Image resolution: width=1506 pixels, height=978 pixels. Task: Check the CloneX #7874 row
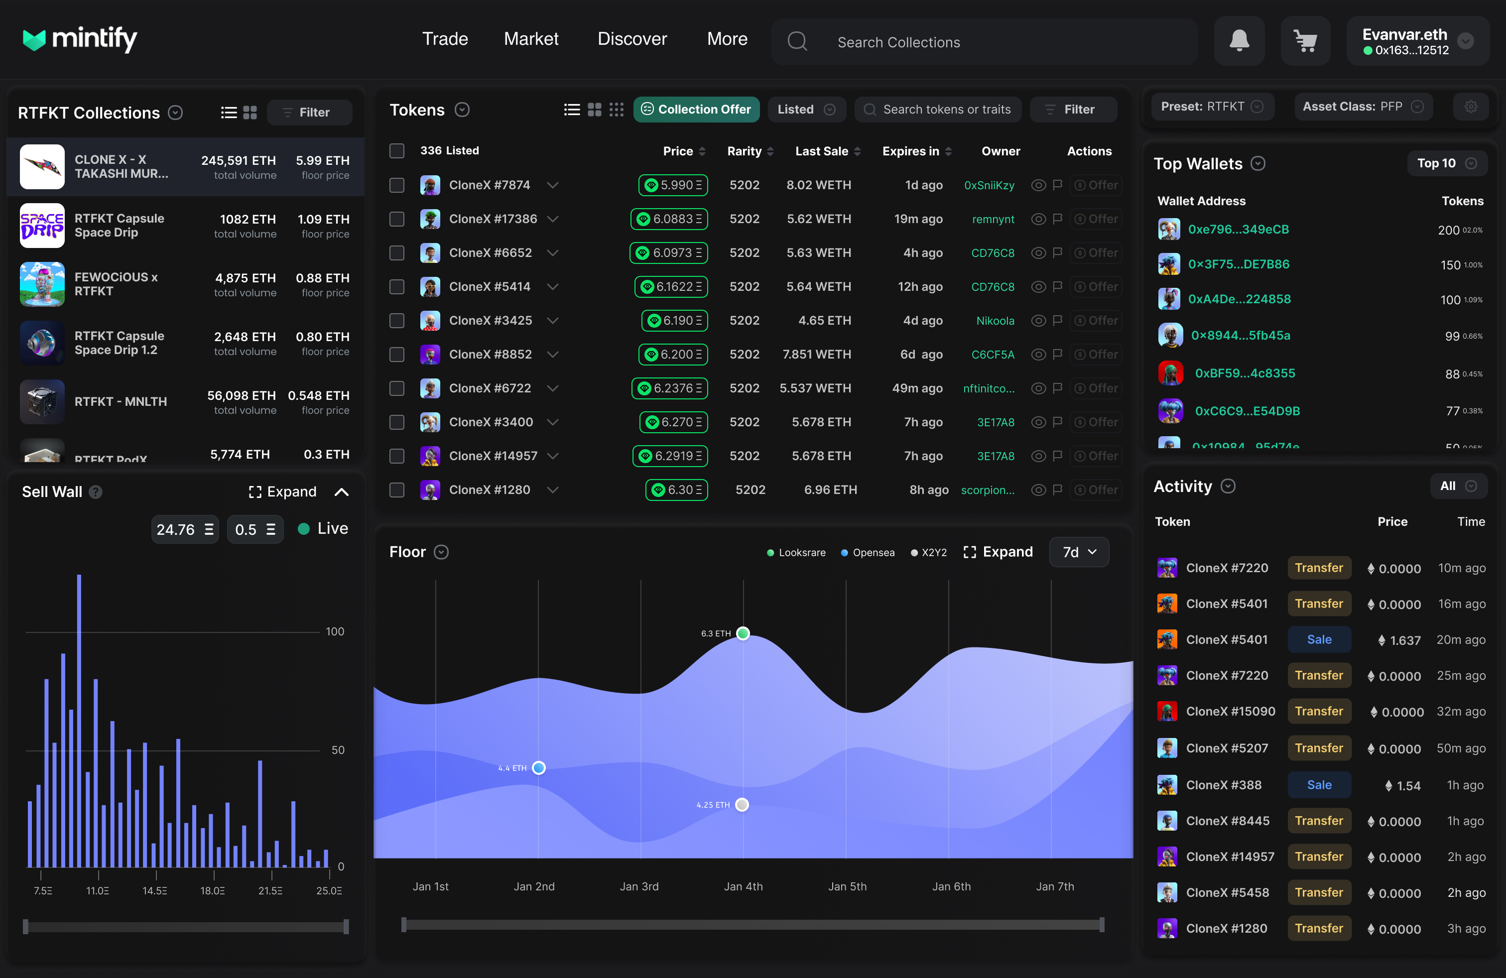[397, 185]
